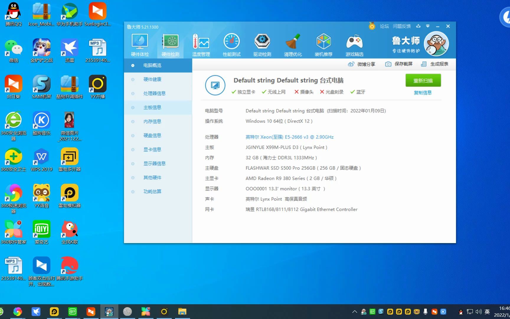Image resolution: width=510 pixels, height=319 pixels.
Task: Click the 鲁大师 taskbar button
Action: click(109, 312)
